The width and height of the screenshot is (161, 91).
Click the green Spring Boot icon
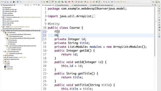[x=47, y=2]
